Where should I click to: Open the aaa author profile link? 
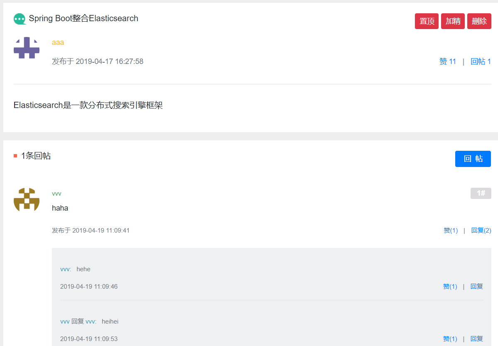[x=58, y=42]
